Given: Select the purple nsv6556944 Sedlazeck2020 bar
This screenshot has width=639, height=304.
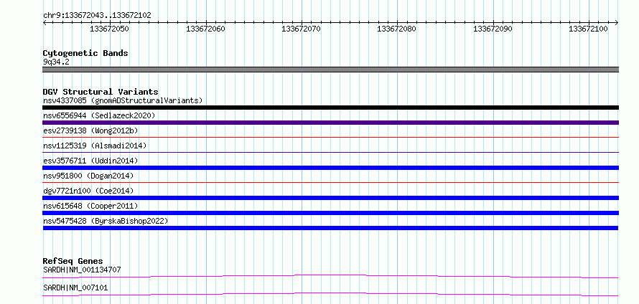Looking at the screenshot, I should (330, 123).
